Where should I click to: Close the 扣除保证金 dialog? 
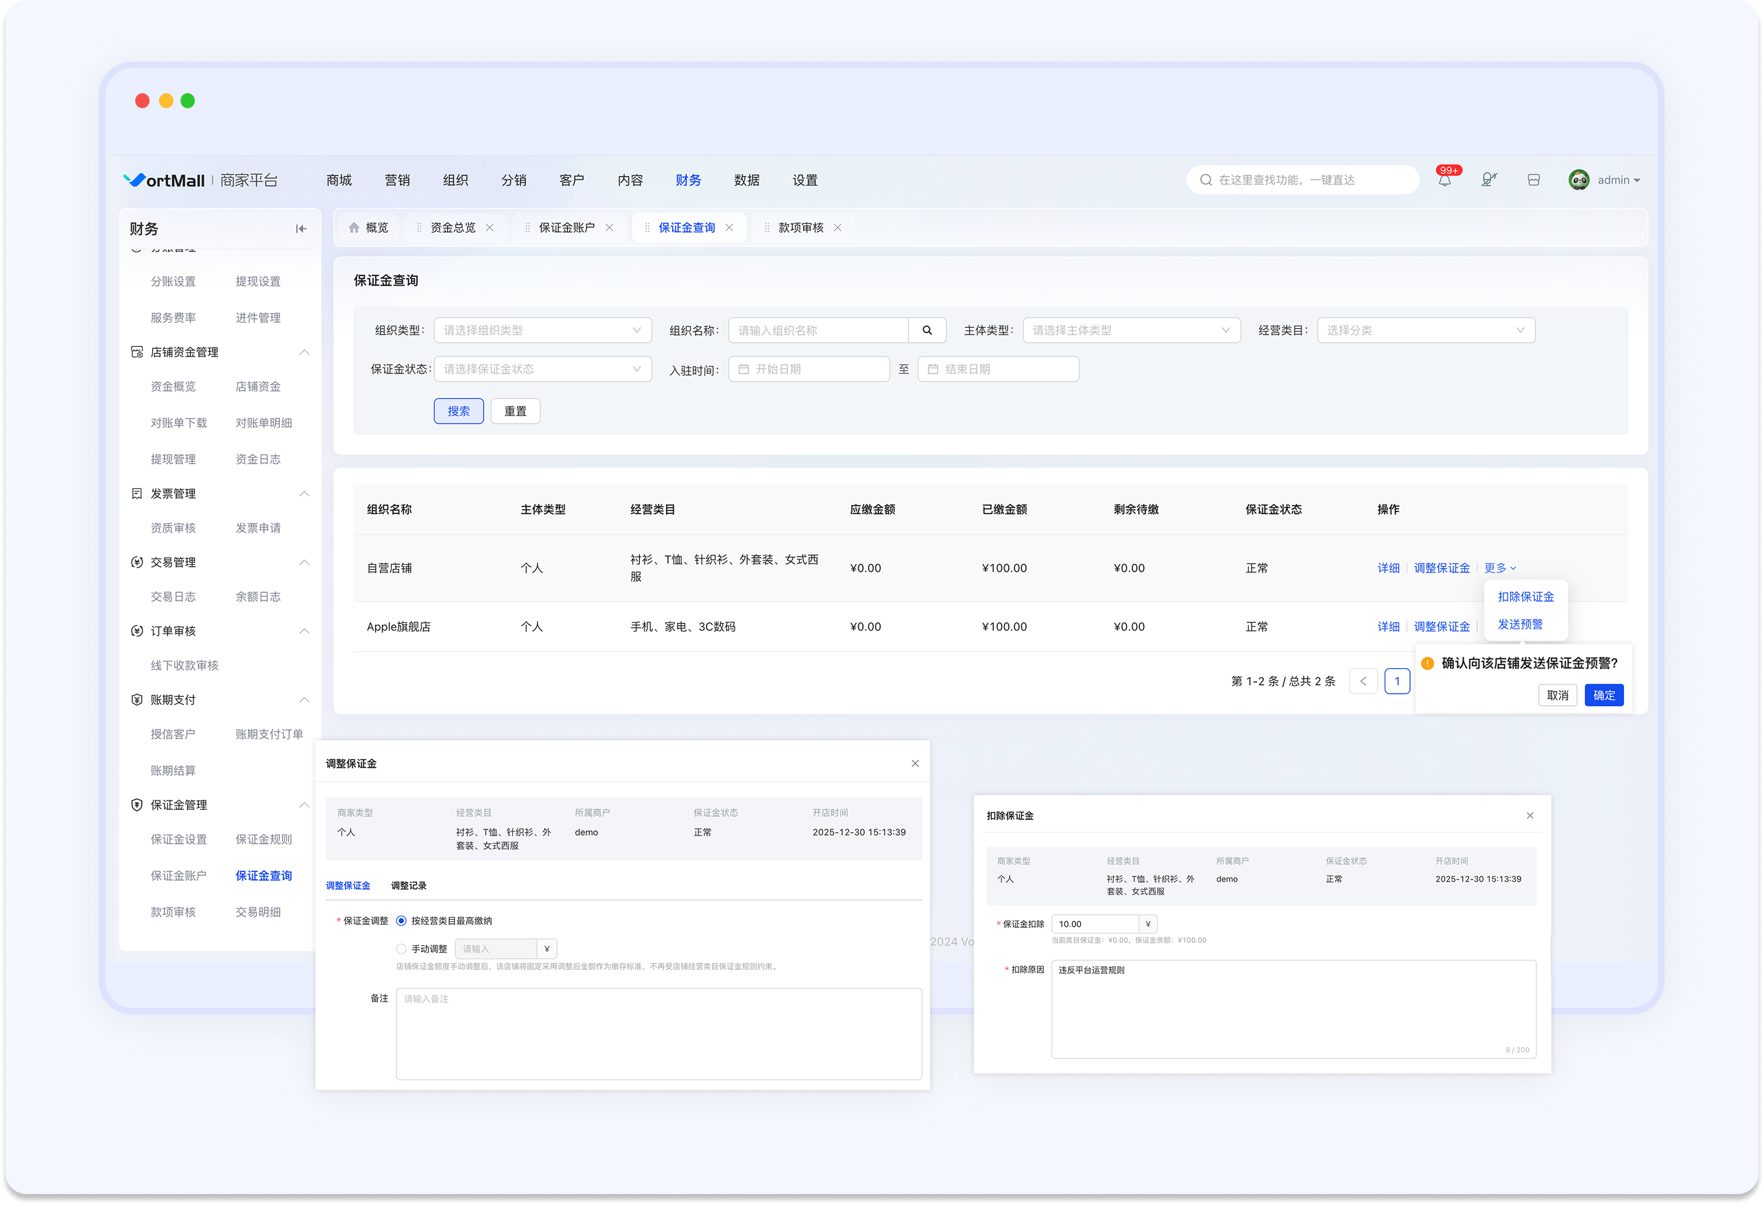point(1529,816)
